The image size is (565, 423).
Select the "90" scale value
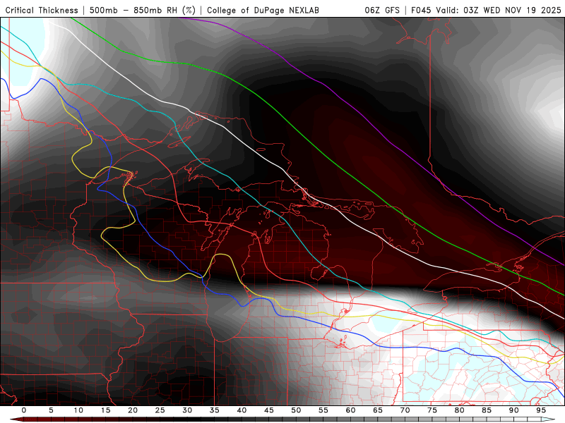(x=514, y=410)
